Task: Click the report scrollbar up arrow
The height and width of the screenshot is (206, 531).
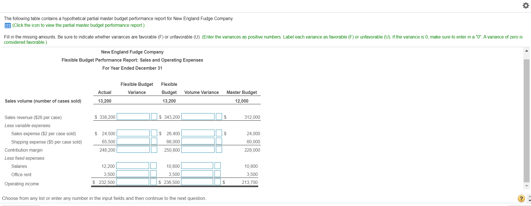Action: tap(527, 51)
